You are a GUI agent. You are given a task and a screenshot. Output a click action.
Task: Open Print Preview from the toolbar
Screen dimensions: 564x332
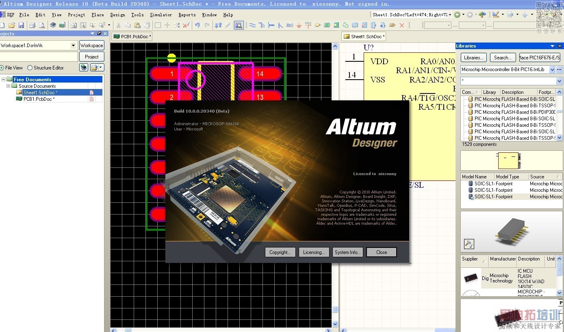(x=42, y=25)
